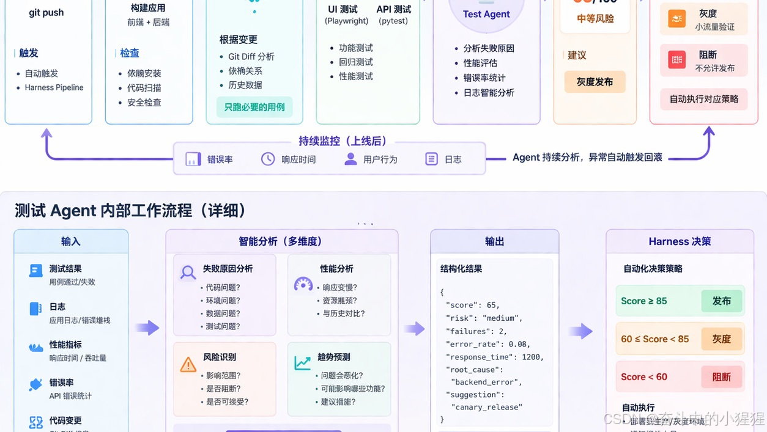The height and width of the screenshot is (432, 767).
Task: Click the "error_rate": 0.08 JSON line
Action: (x=489, y=344)
